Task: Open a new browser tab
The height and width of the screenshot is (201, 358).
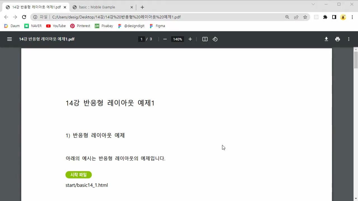Action: click(x=142, y=7)
